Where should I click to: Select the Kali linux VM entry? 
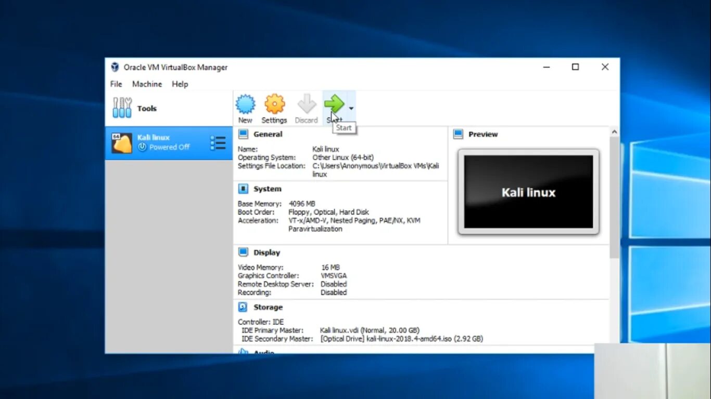169,143
